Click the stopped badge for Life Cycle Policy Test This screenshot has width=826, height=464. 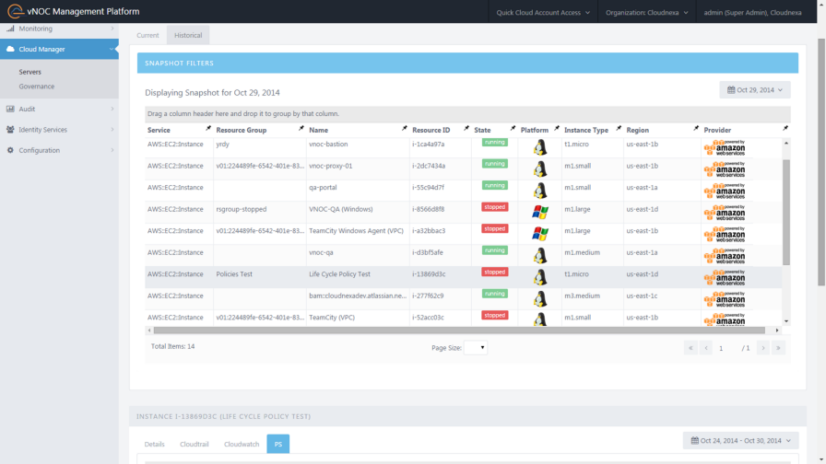pos(495,273)
